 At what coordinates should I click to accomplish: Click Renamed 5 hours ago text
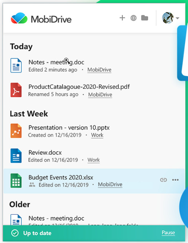[53, 94]
